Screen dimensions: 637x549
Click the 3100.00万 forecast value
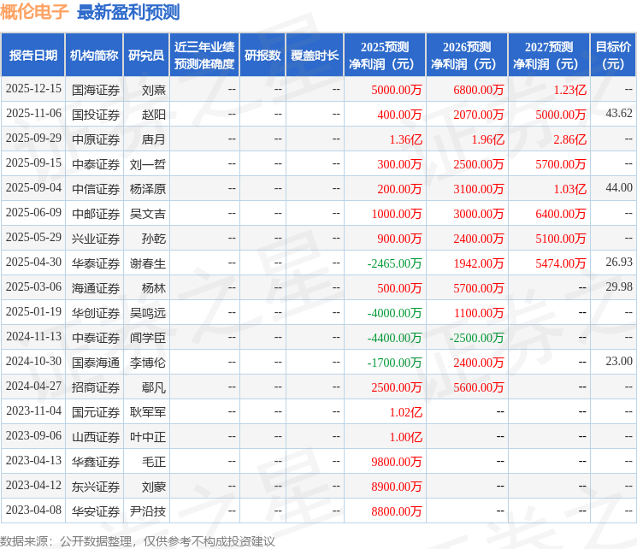coord(479,189)
